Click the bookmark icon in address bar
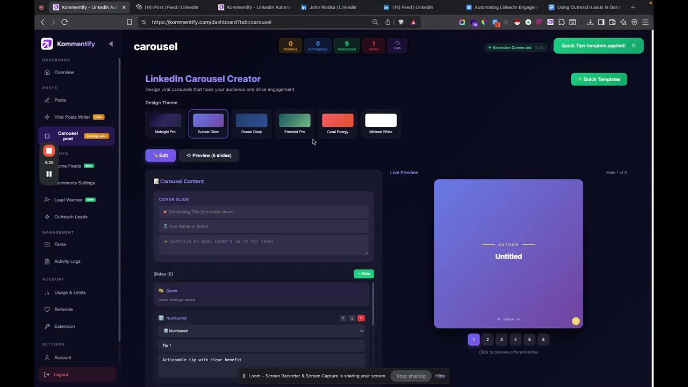Screen dimensions: 688x387 [x=129, y=22]
